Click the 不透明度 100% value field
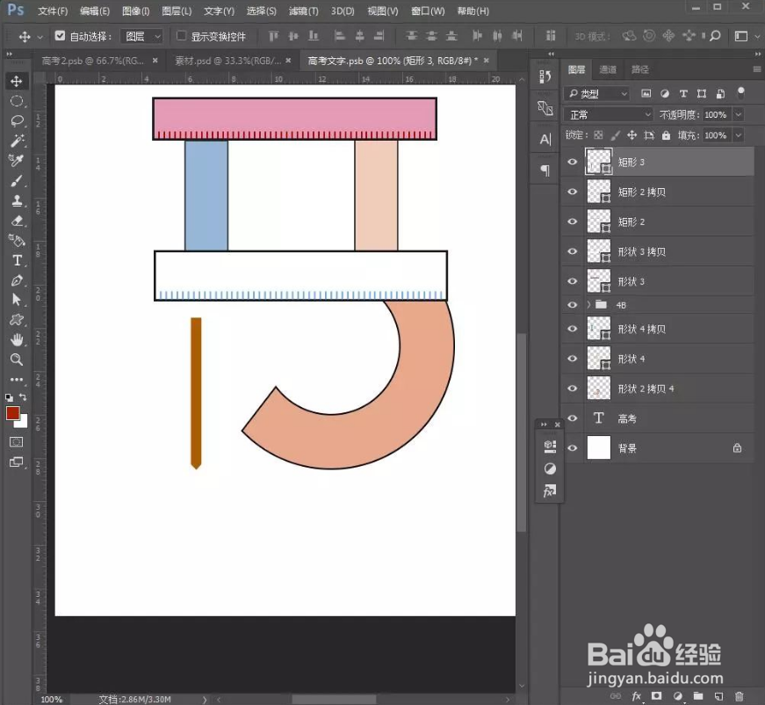Screen dimensions: 765x705 coord(716,115)
